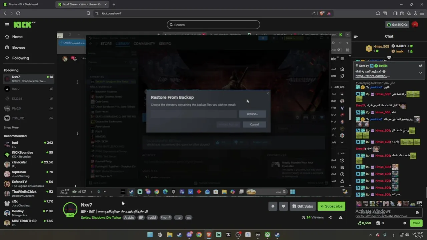Click the notification bell for Nxv7
The image size is (427, 240).
pos(273,206)
